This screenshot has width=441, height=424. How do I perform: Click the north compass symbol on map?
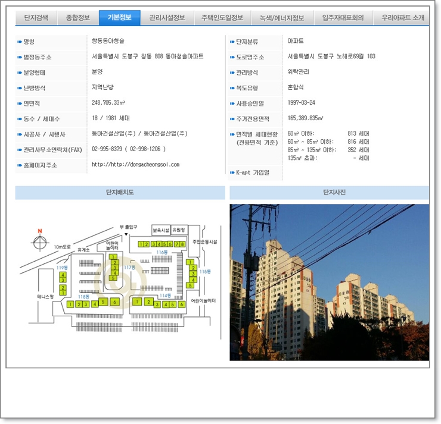coord(40,240)
